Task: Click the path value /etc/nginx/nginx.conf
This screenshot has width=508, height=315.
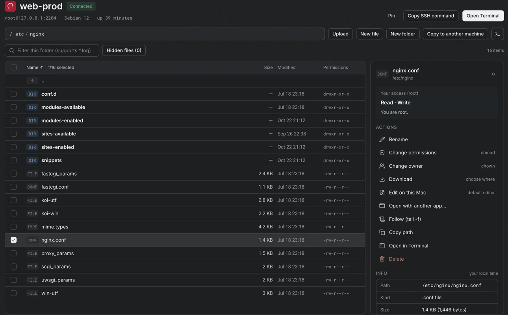Action: tap(452, 285)
